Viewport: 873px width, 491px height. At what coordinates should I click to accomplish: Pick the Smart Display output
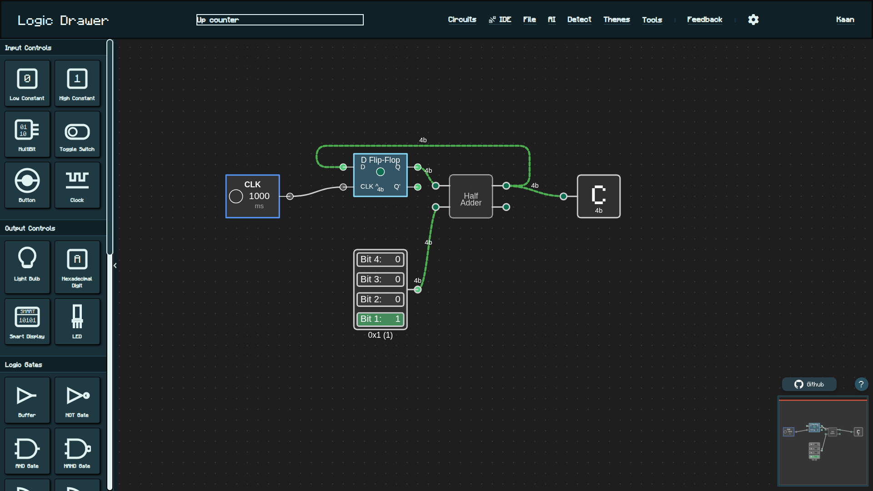(27, 321)
